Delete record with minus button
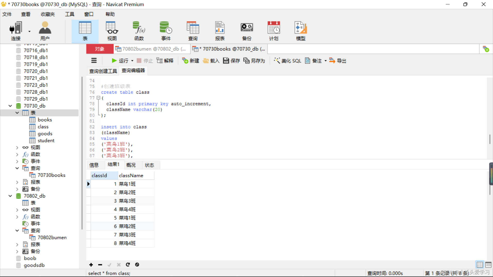The width and height of the screenshot is (493, 277). 100,265
